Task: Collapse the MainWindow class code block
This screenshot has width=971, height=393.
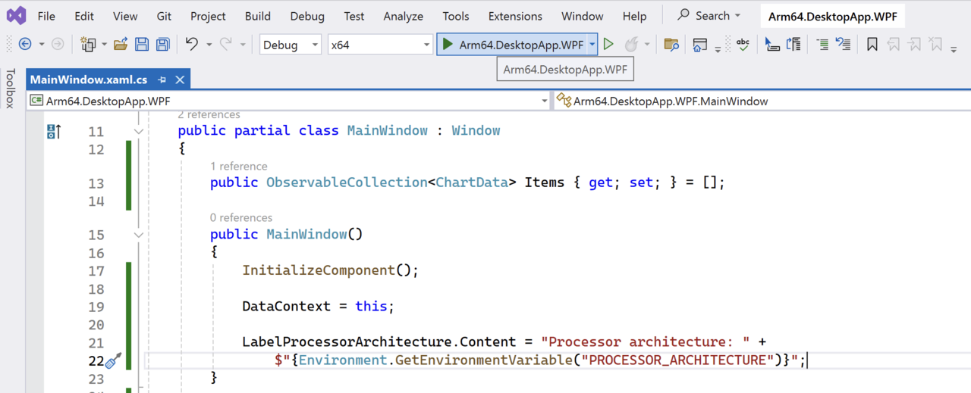Action: (139, 131)
